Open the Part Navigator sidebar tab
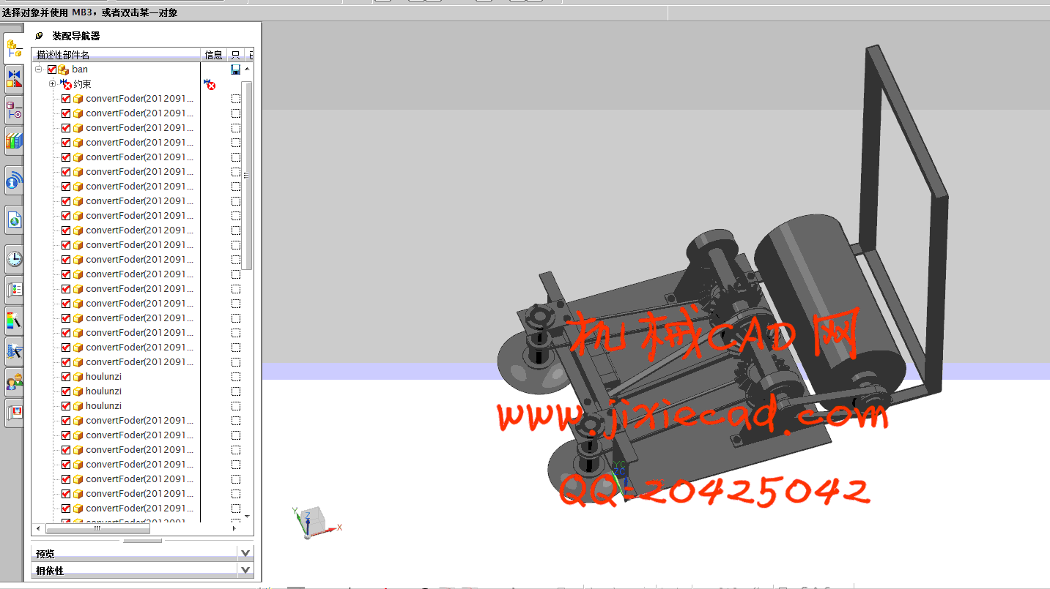 pos(14,110)
